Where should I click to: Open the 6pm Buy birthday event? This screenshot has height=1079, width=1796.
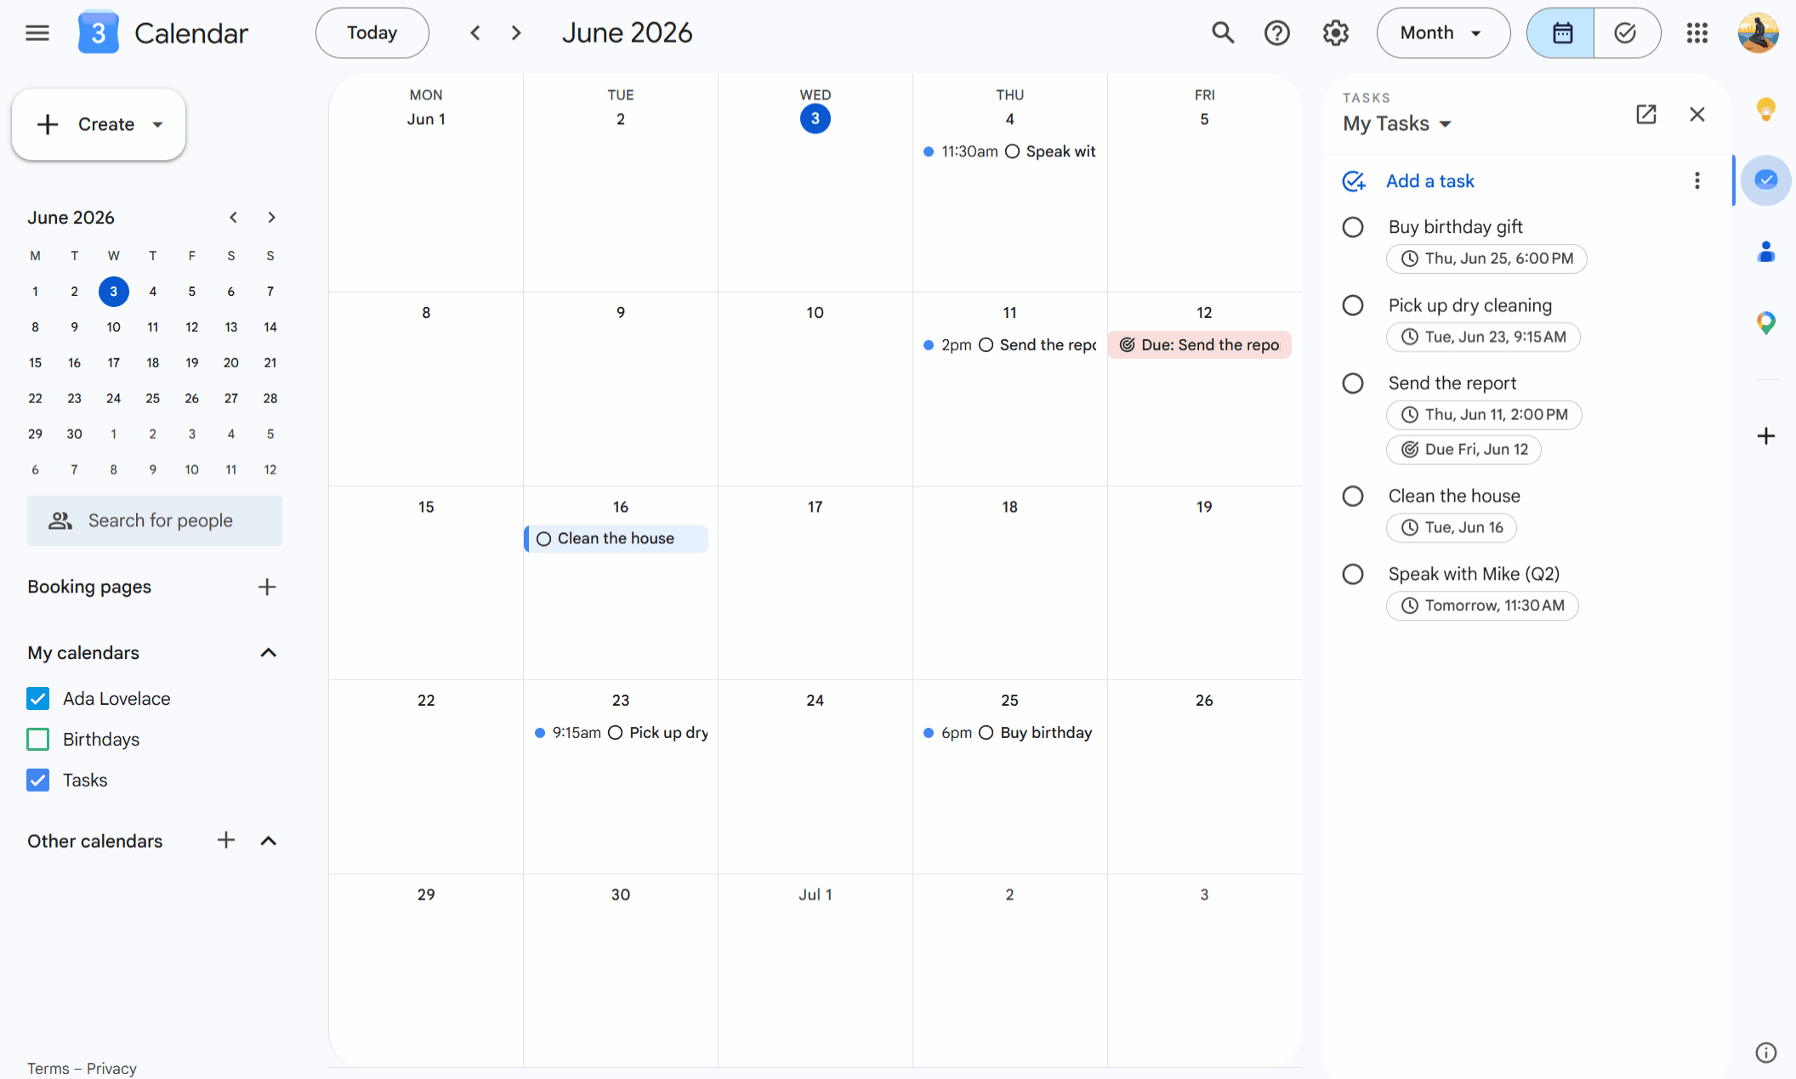click(1009, 732)
